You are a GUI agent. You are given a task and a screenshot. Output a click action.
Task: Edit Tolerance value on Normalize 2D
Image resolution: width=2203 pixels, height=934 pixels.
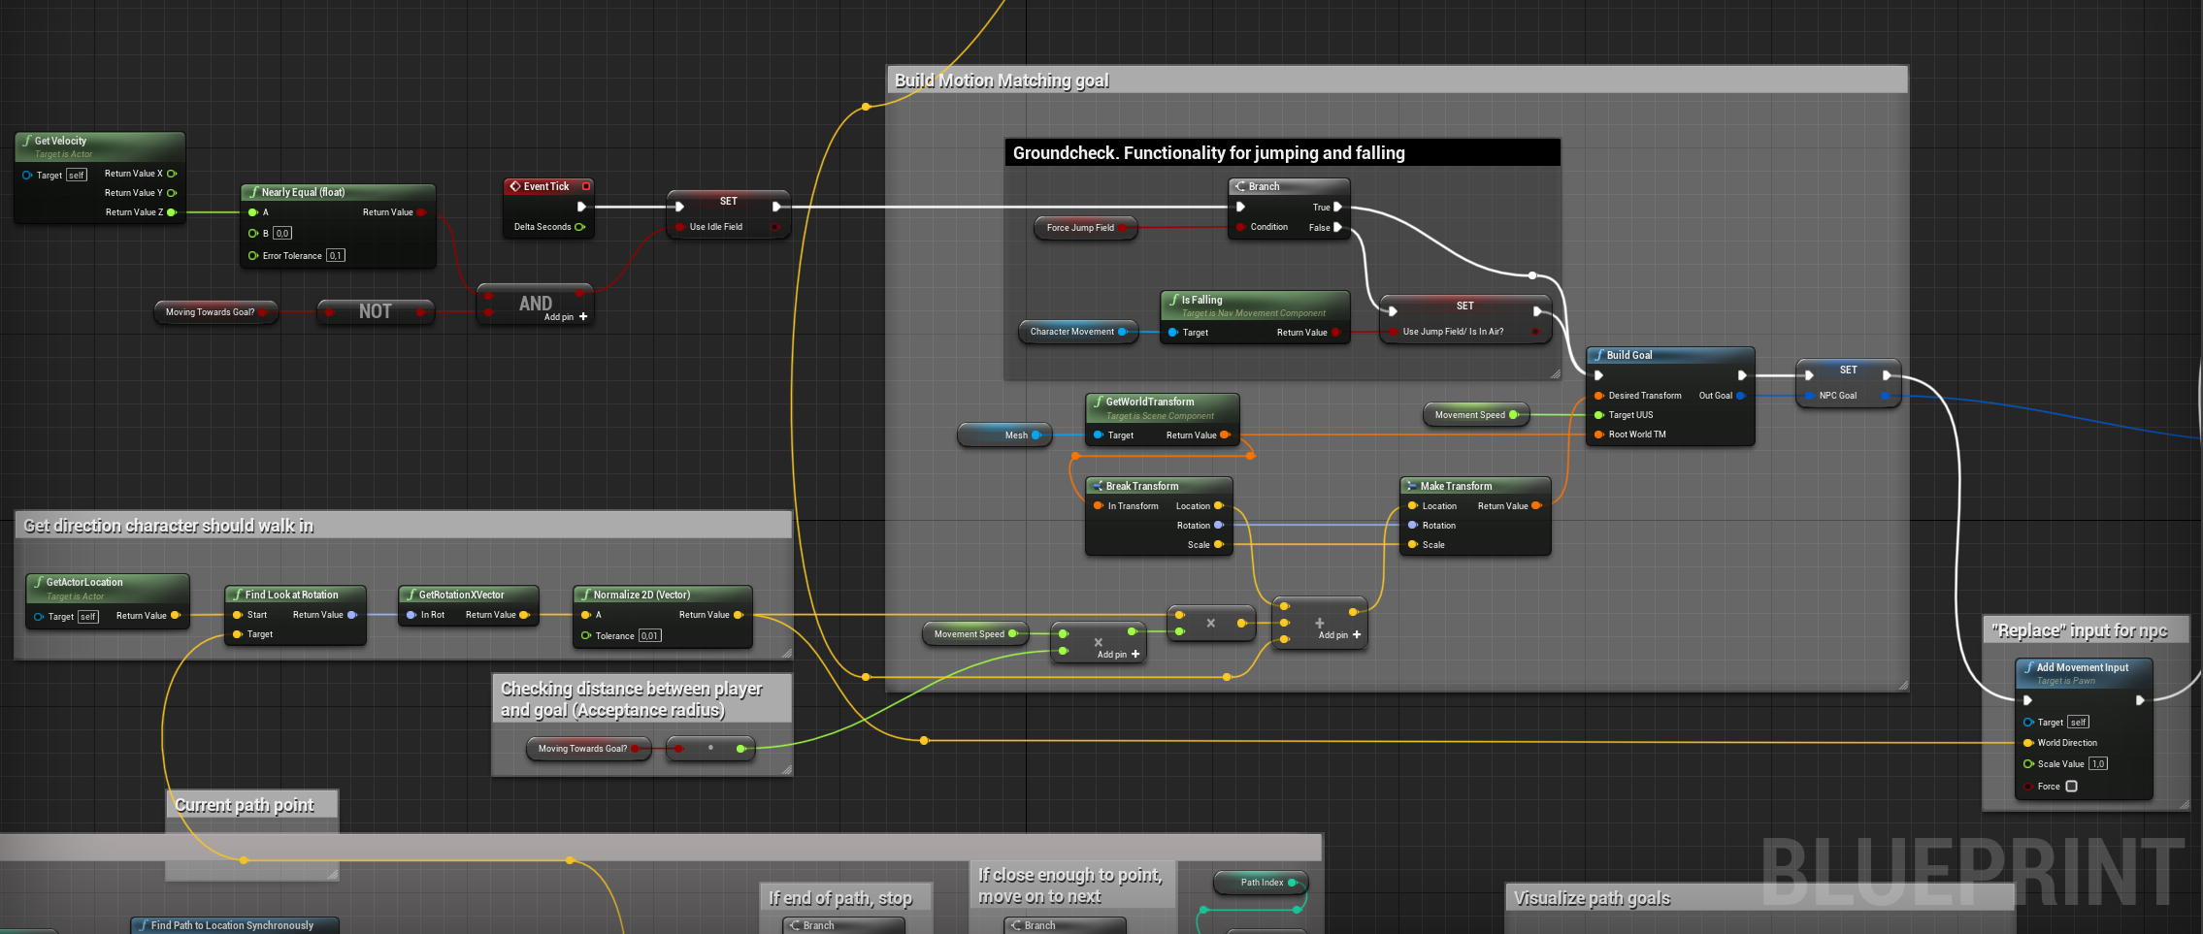pyautogui.click(x=649, y=636)
